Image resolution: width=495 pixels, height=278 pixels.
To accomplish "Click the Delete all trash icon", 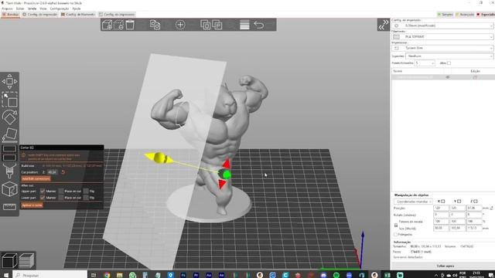I will pos(130,25).
